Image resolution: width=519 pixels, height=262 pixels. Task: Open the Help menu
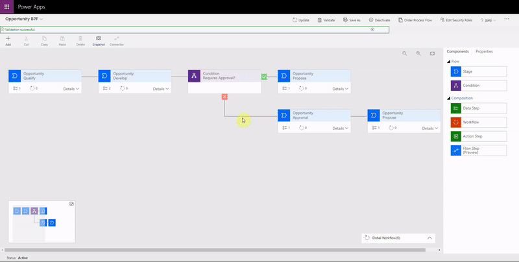[x=488, y=20]
